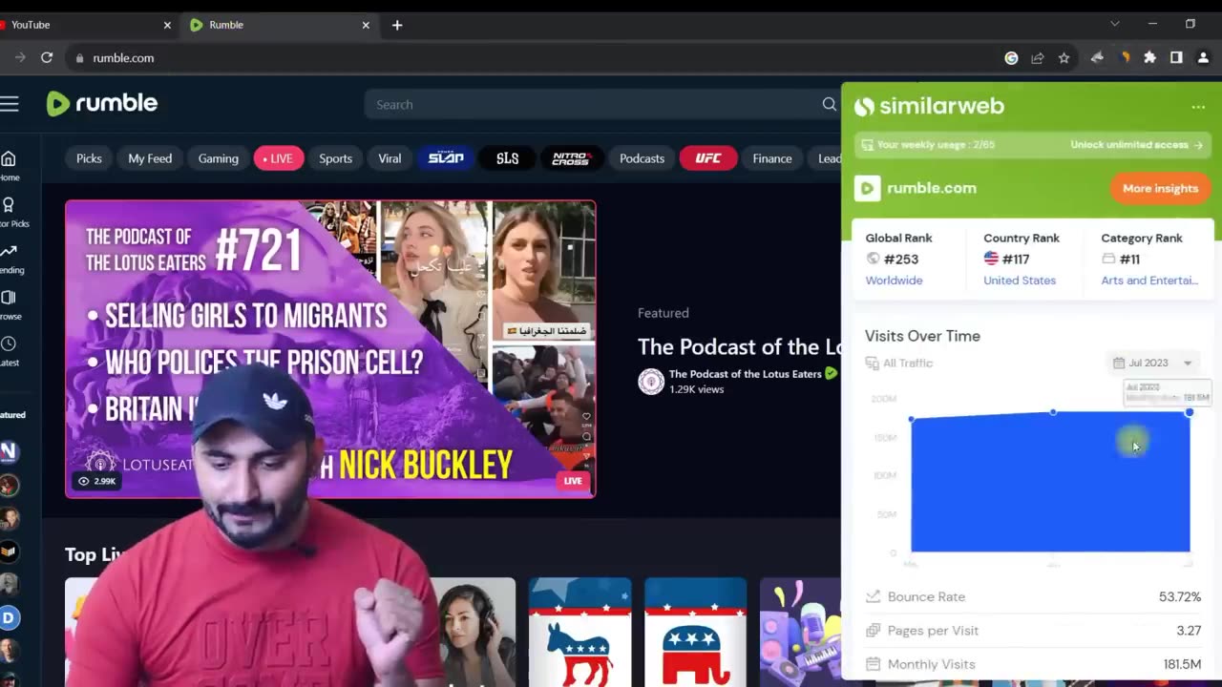The width and height of the screenshot is (1222, 687).
Task: Open The Podcast of the Lotus Eaters title
Action: [739, 346]
